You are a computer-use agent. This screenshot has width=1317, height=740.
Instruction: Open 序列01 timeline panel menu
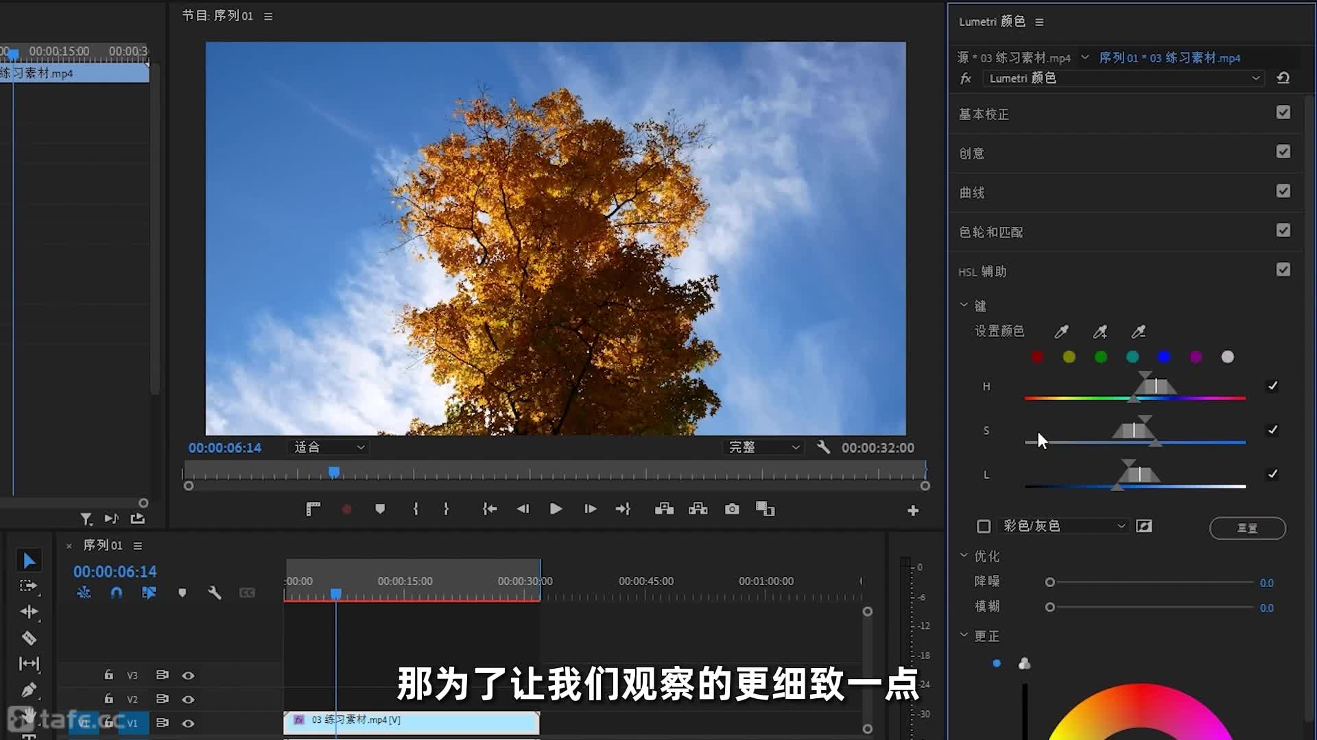(138, 545)
